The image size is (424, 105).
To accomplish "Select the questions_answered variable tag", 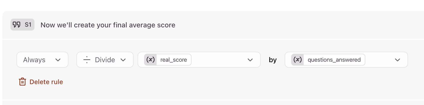I will click(x=328, y=60).
